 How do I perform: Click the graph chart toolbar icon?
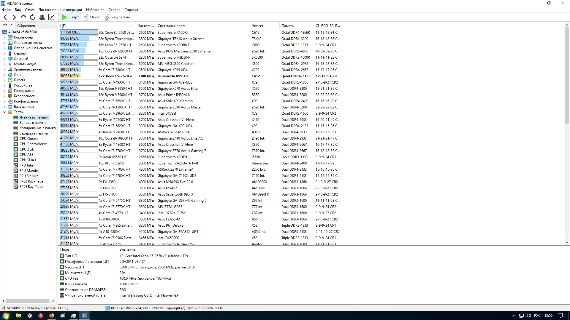pyautogui.click(x=51, y=17)
